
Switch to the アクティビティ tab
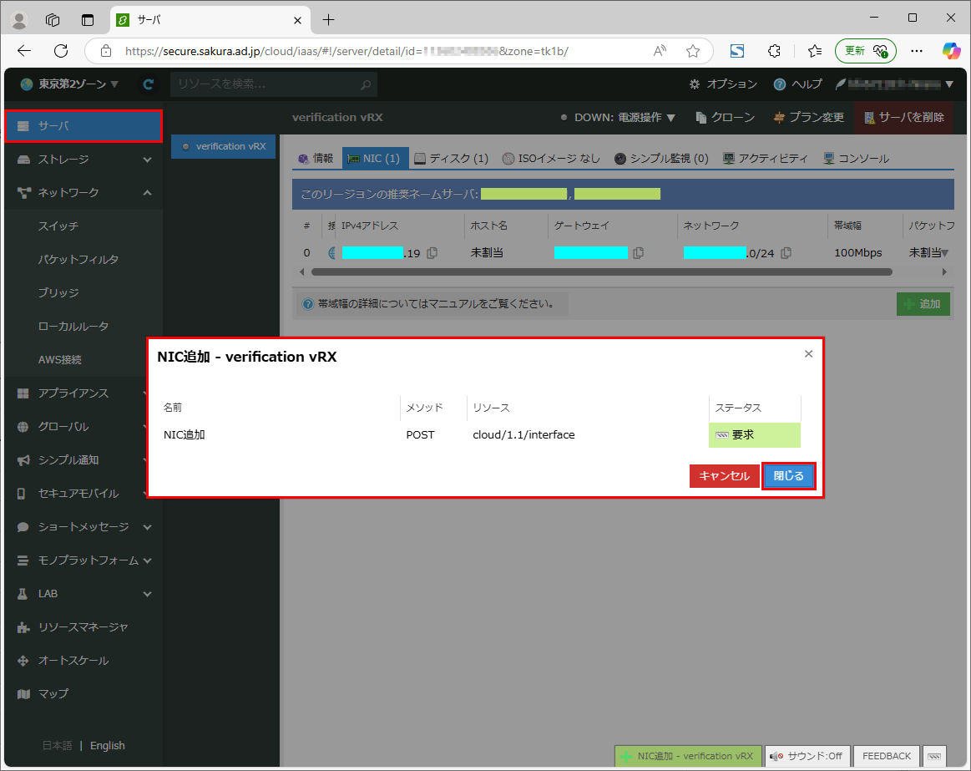coord(766,159)
